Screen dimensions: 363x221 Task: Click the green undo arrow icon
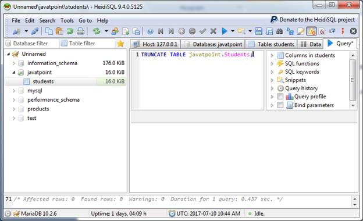click(70, 31)
